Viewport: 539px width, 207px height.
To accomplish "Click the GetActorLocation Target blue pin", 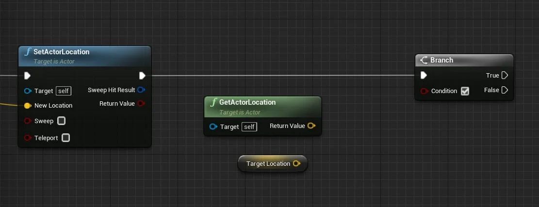I will pos(213,127).
